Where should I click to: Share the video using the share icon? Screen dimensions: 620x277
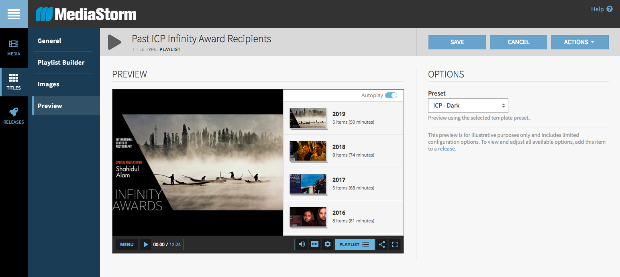(x=382, y=244)
